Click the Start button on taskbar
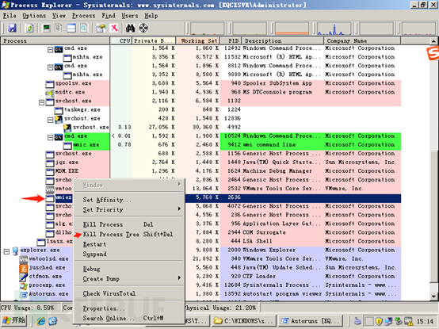 (14, 320)
